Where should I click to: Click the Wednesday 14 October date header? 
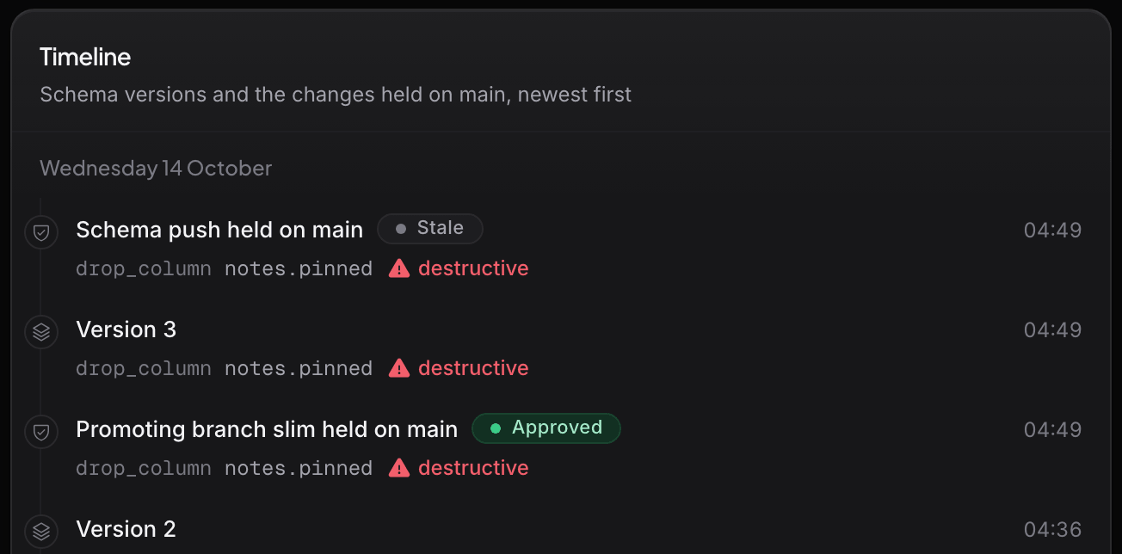pos(156,168)
